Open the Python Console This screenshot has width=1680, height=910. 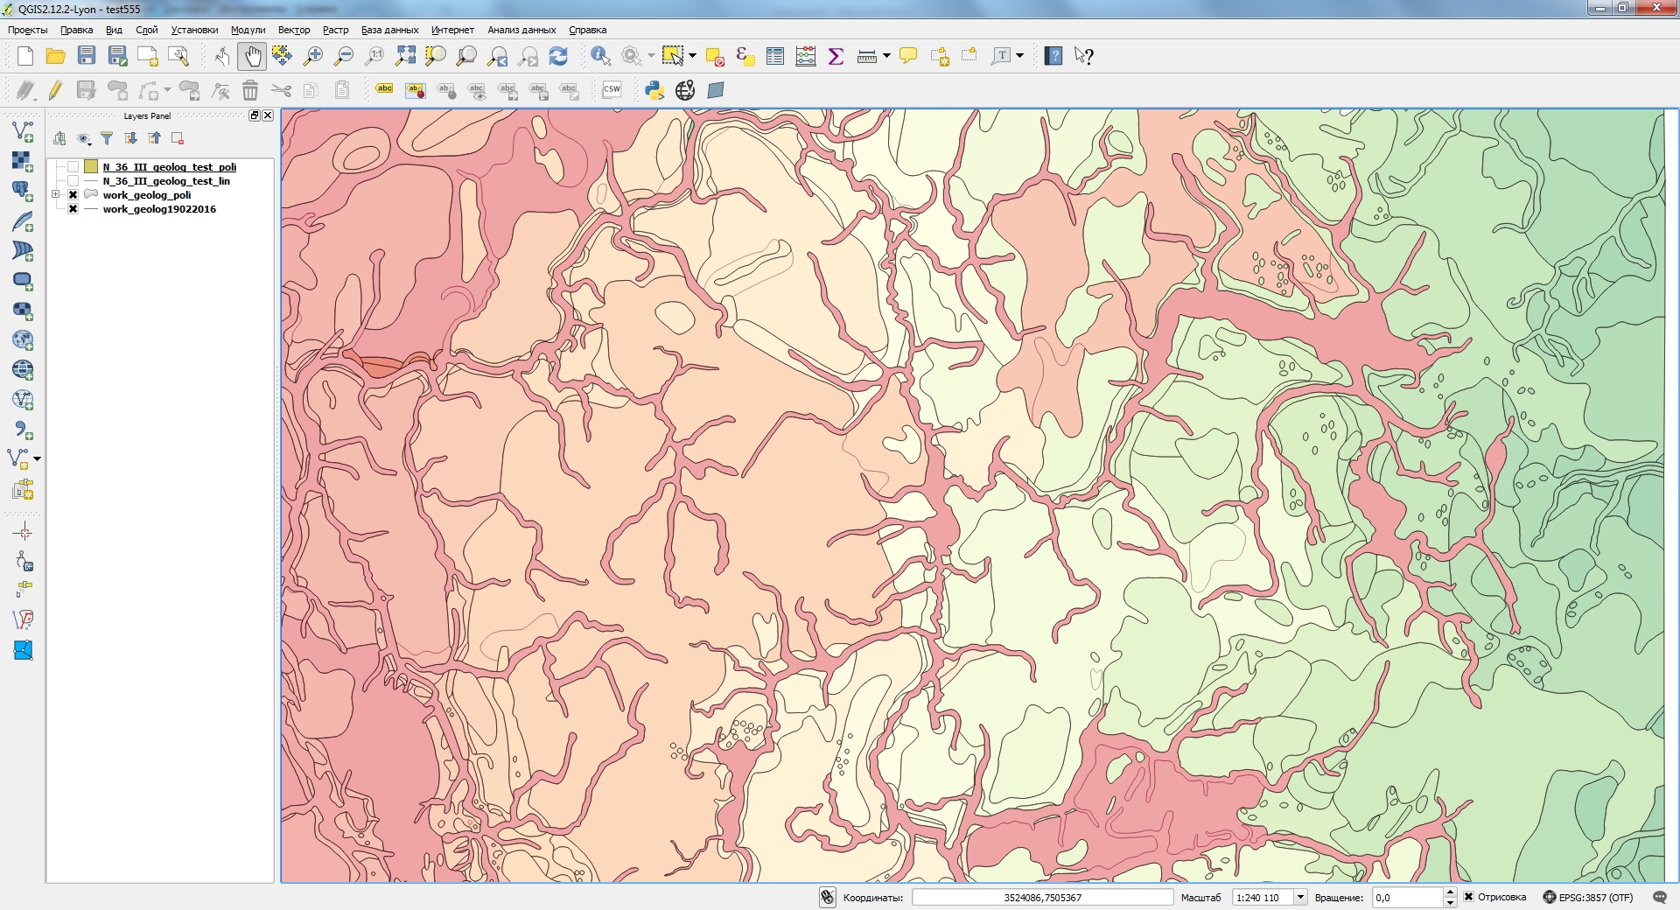click(654, 90)
